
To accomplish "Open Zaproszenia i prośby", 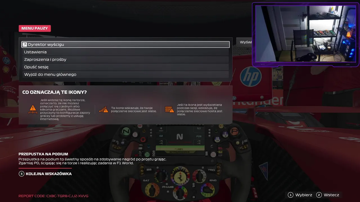I will click(x=125, y=59).
